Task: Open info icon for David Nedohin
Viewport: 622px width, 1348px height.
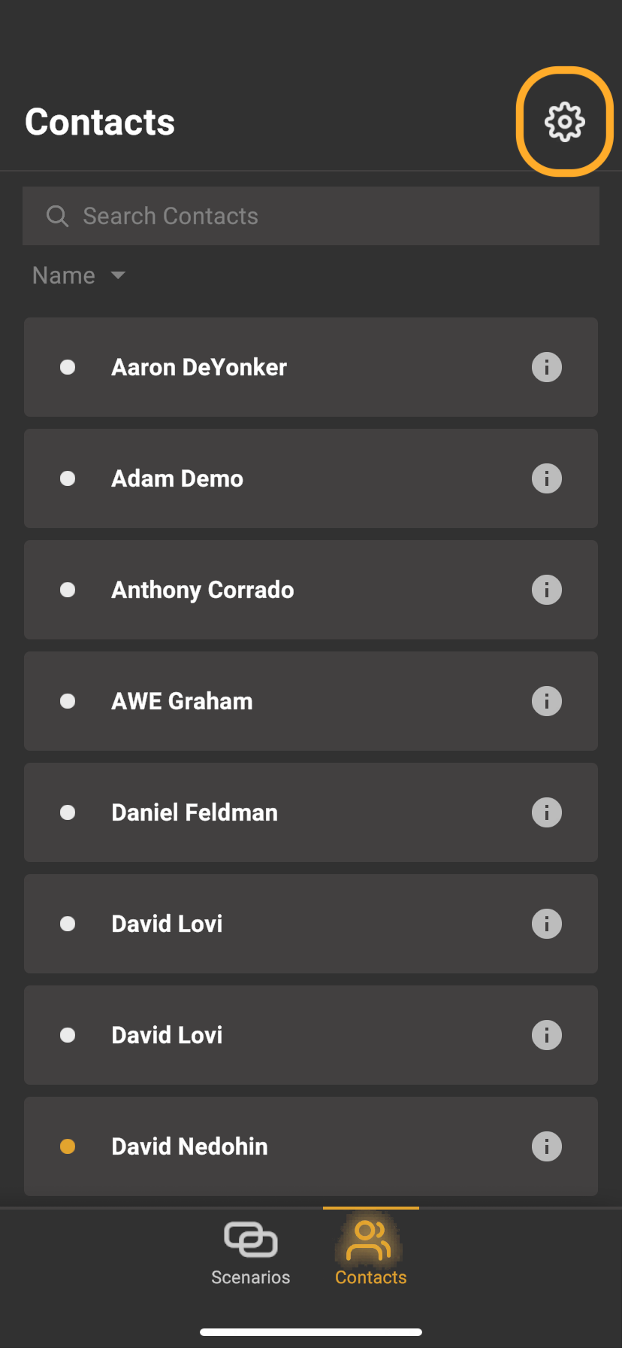Action: click(547, 1146)
